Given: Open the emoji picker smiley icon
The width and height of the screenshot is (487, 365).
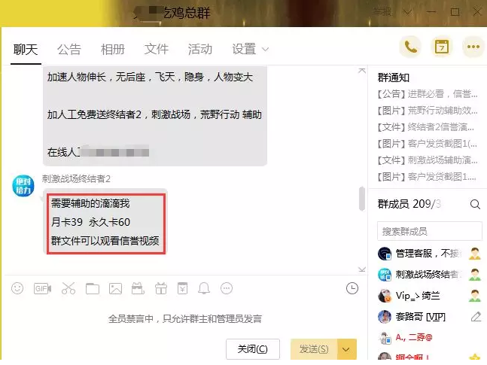Looking at the screenshot, I should click(x=17, y=288).
